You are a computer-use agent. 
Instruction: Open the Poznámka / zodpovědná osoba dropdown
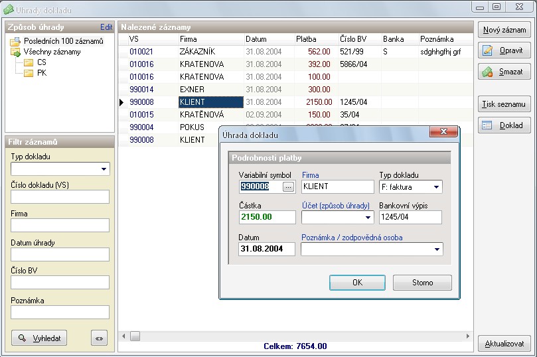(x=437, y=250)
